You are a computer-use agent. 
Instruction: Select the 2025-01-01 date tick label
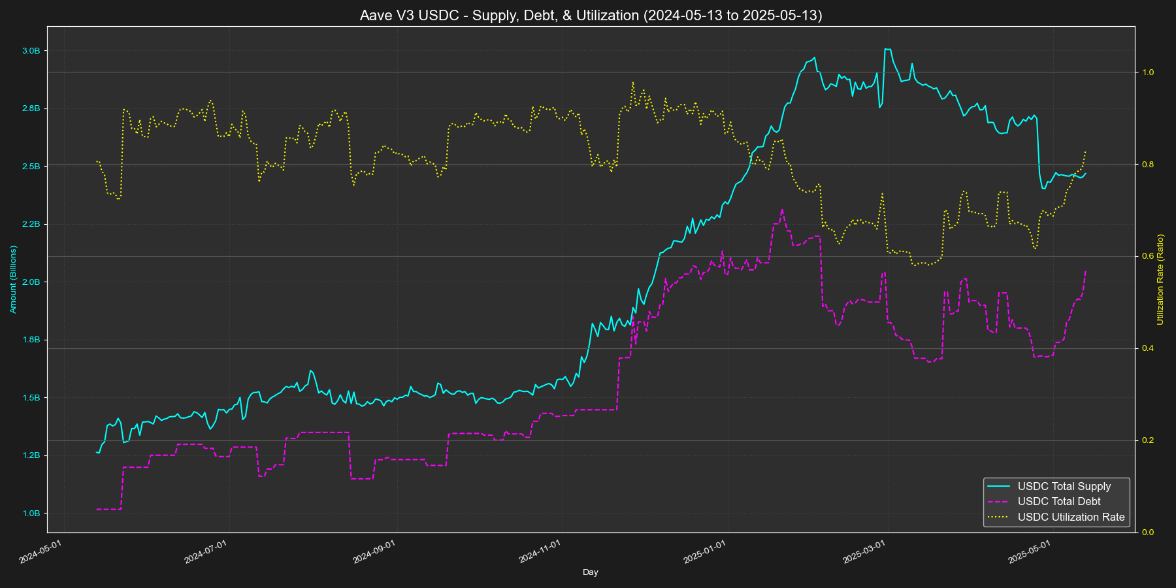[705, 551]
